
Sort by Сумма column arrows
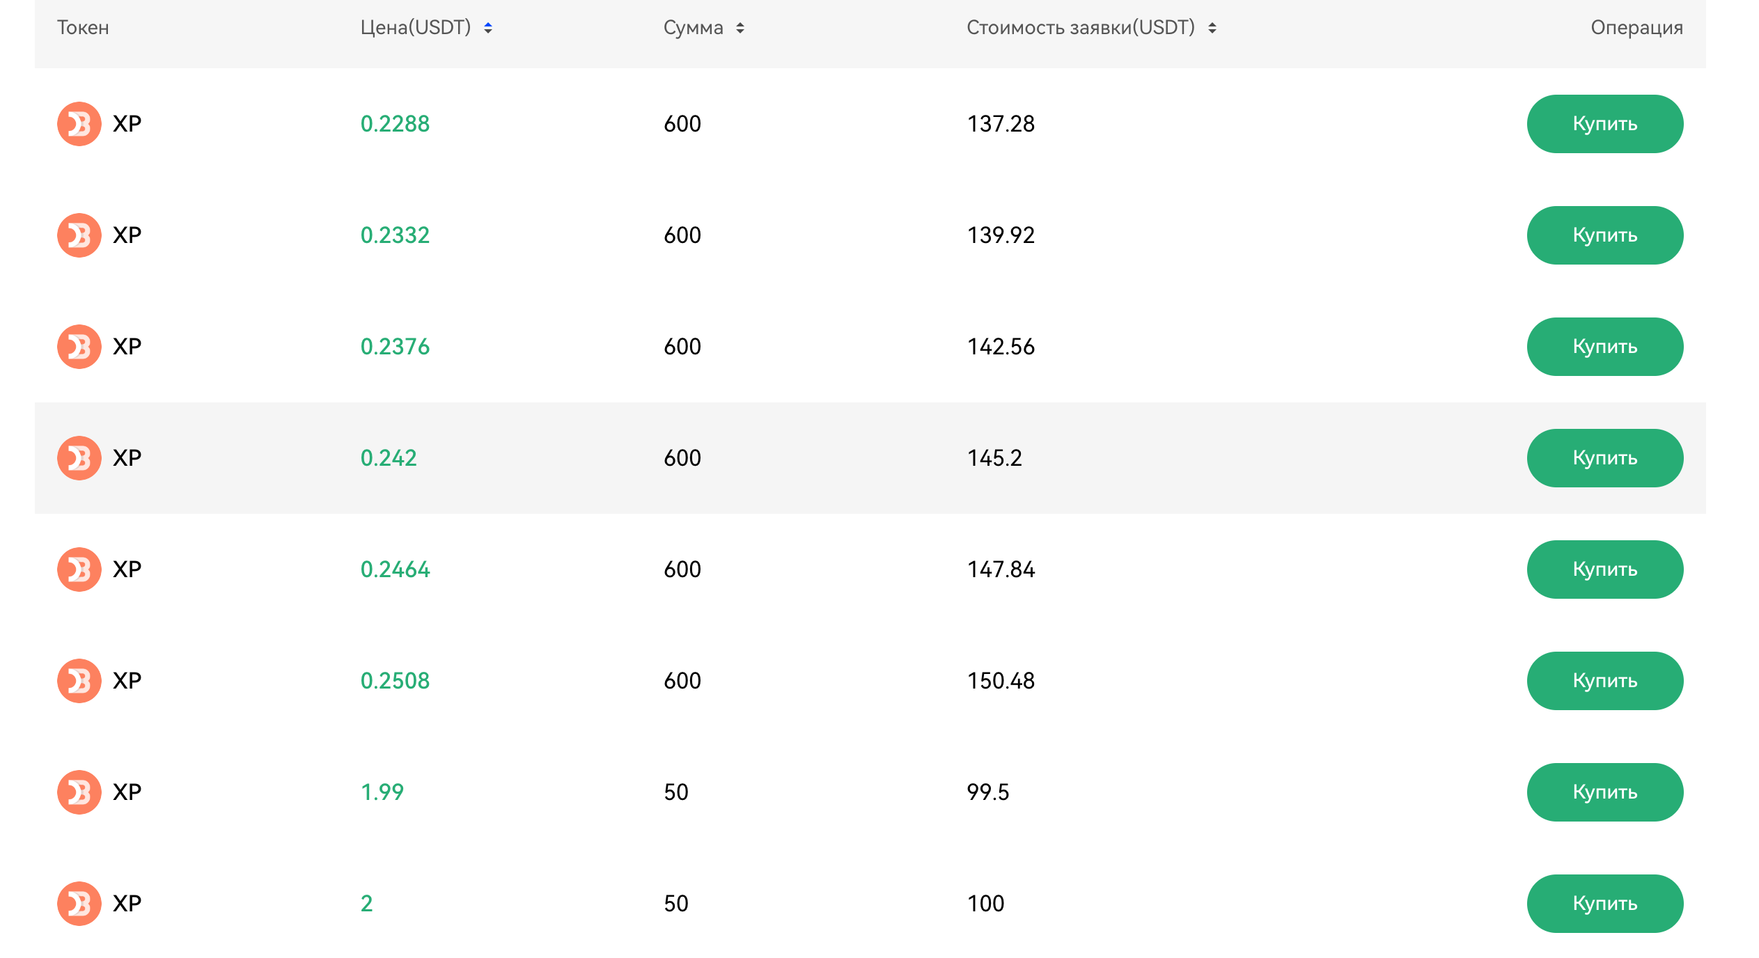[740, 28]
